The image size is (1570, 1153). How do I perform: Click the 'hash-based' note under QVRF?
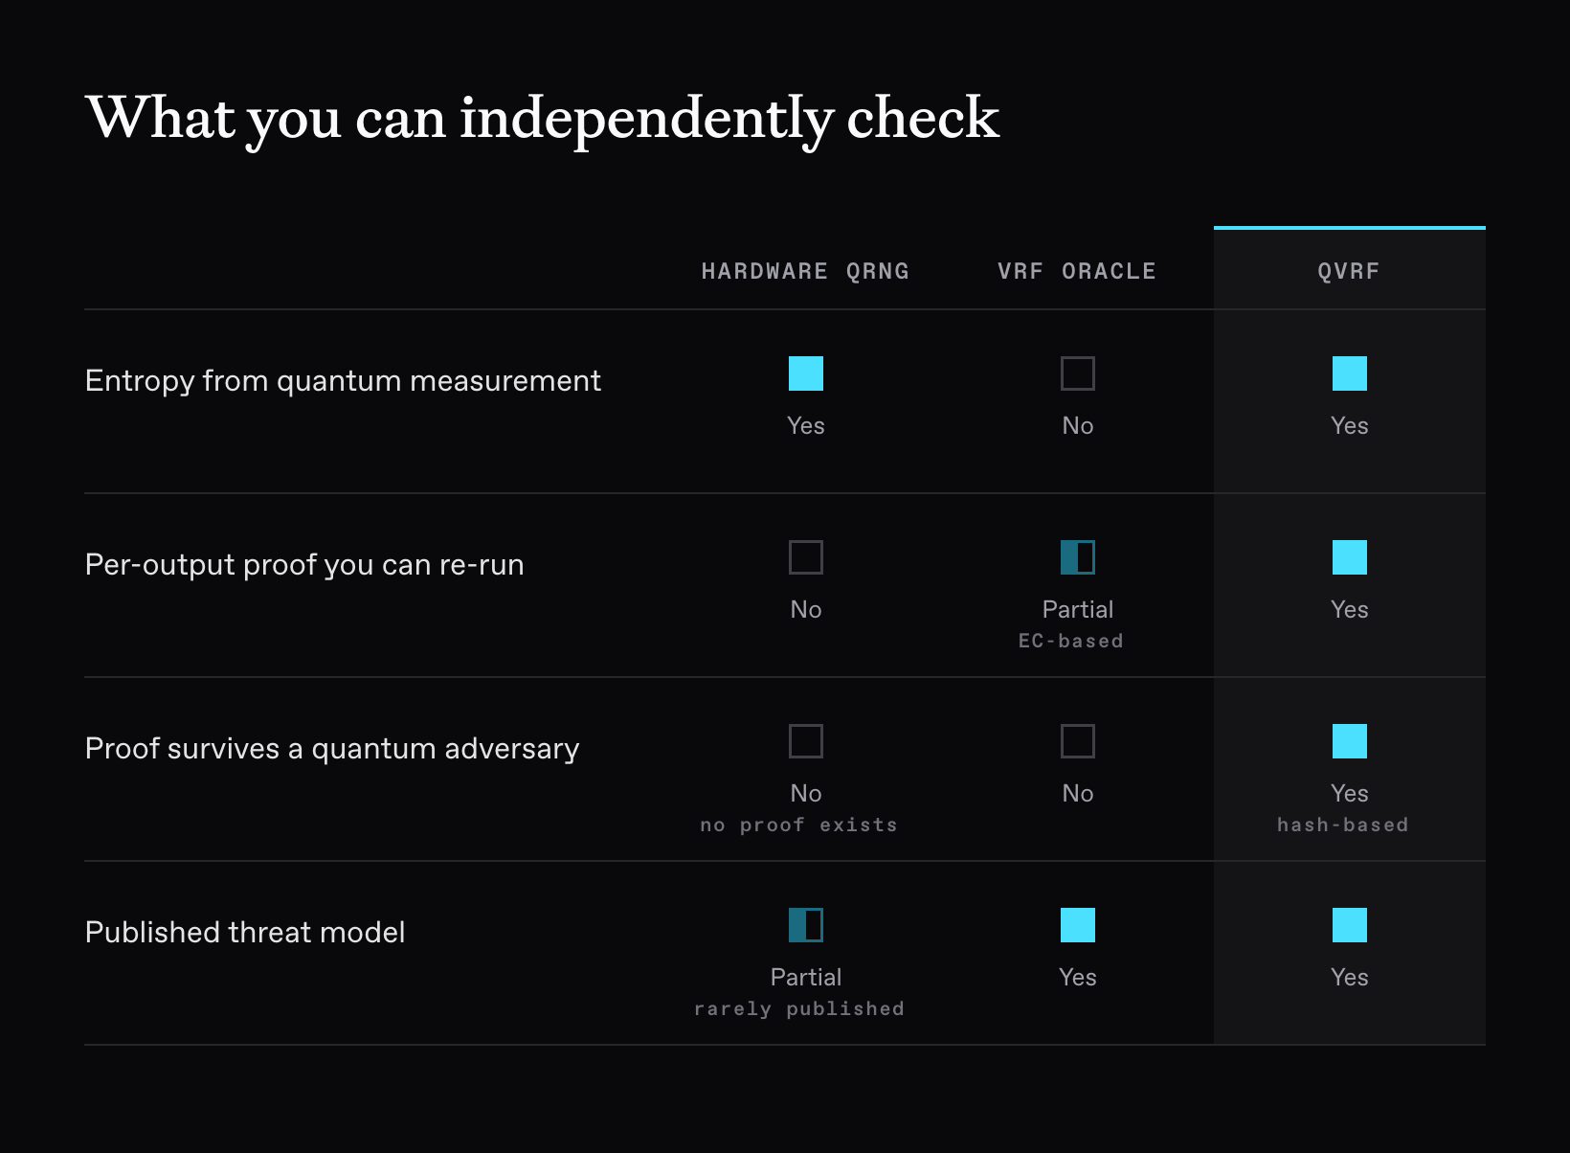pos(1343,825)
